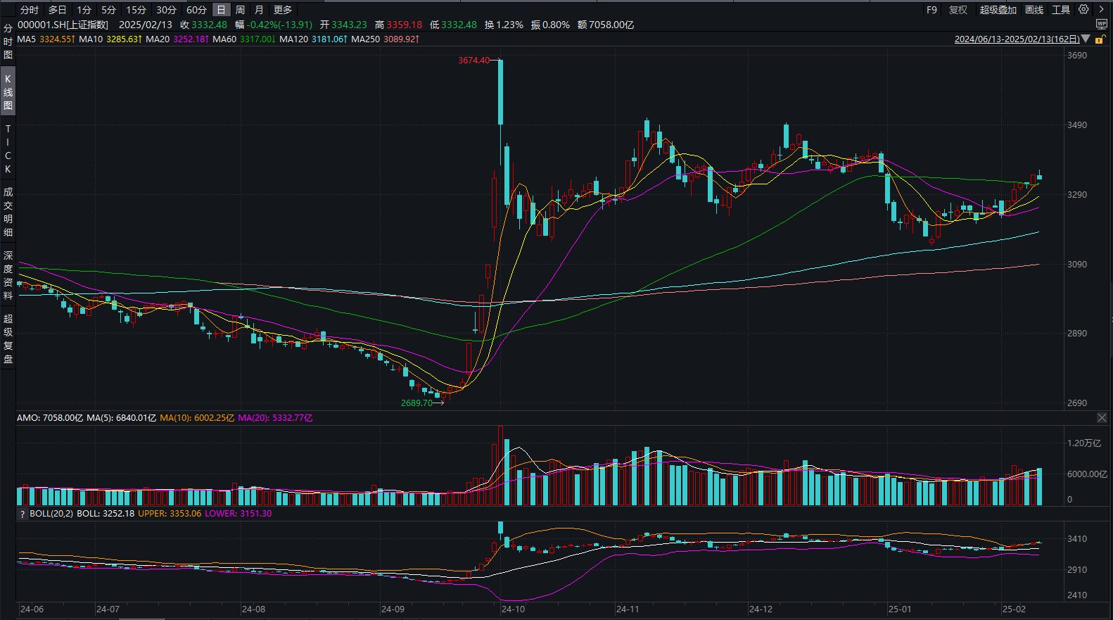The width and height of the screenshot is (1113, 620).
Task: Select the 日 daily K-line tab
Action: (x=221, y=10)
